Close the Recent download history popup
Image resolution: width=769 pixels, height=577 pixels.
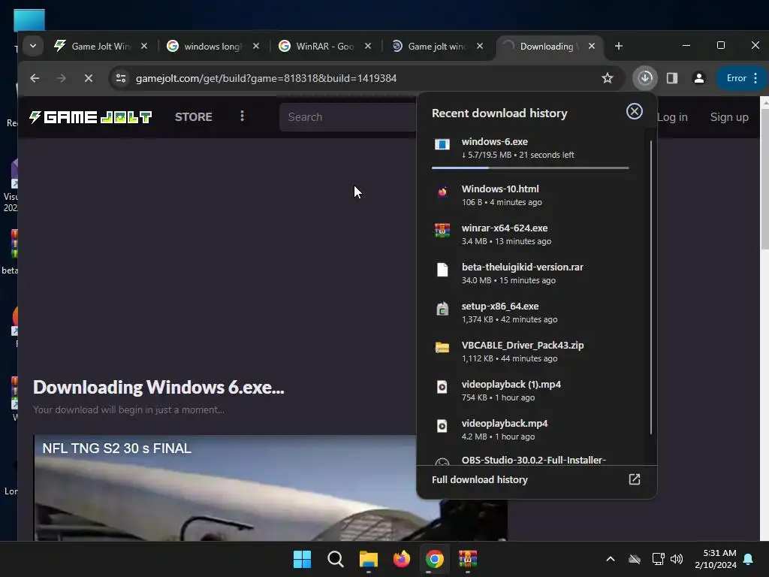tap(634, 111)
